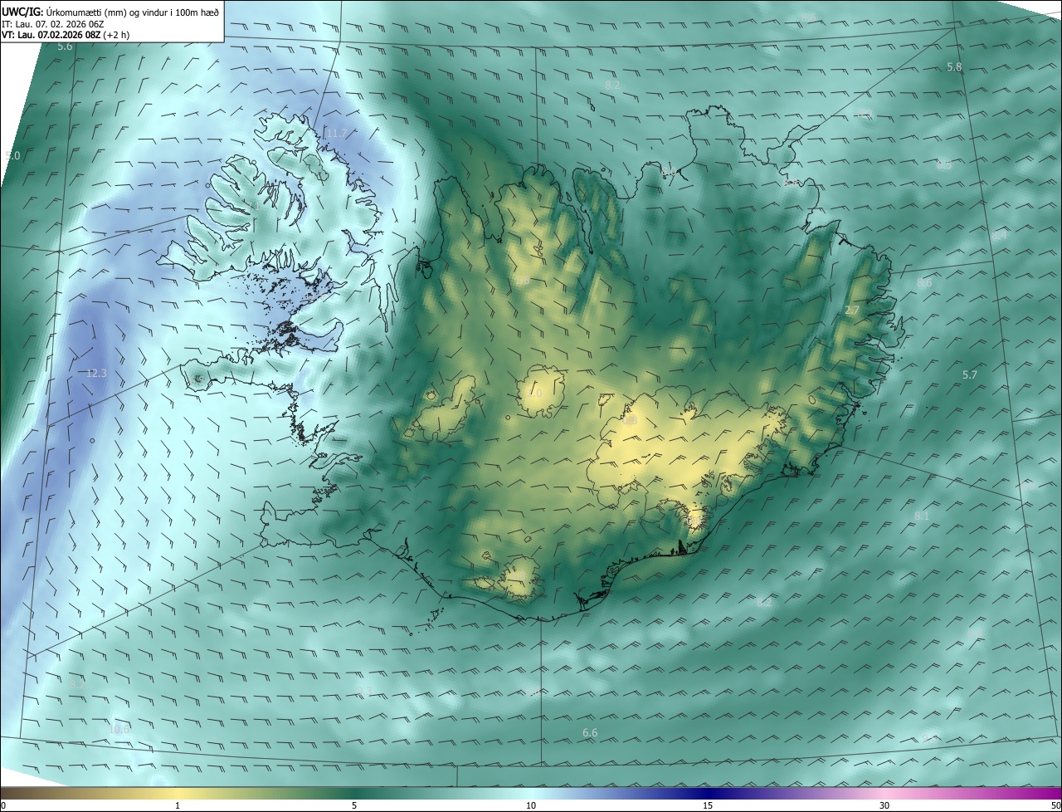Click the 6.6 value label south of Iceland
Image resolution: width=1062 pixels, height=812 pixels.
point(590,732)
